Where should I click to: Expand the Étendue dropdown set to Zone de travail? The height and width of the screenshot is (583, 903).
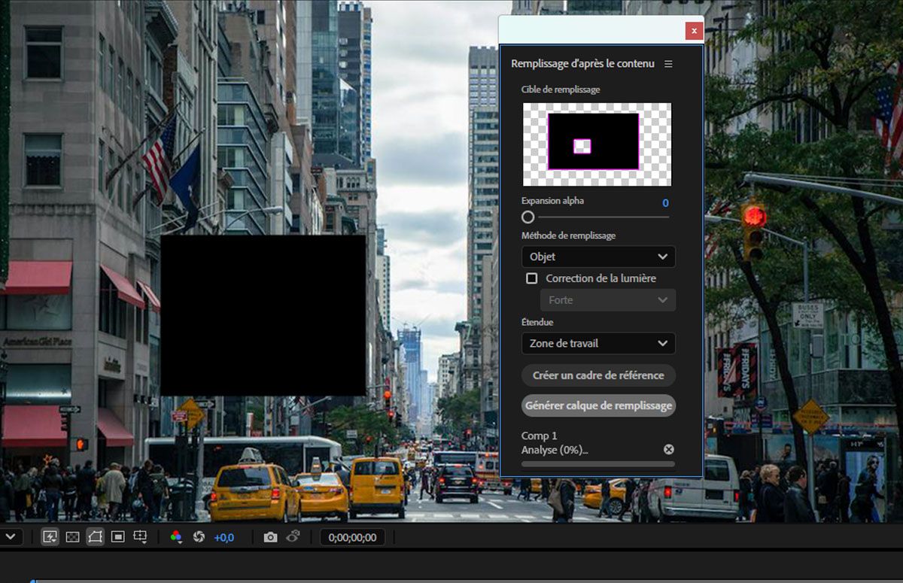click(x=598, y=343)
